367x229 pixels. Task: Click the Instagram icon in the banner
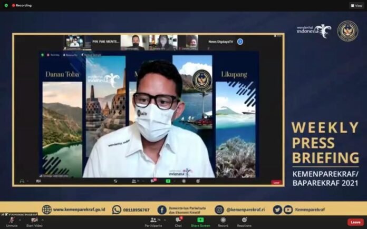click(219, 210)
